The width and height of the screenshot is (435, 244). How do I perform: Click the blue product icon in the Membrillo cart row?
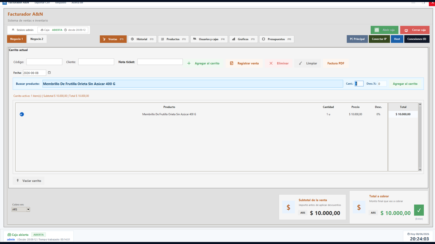coord(22,115)
